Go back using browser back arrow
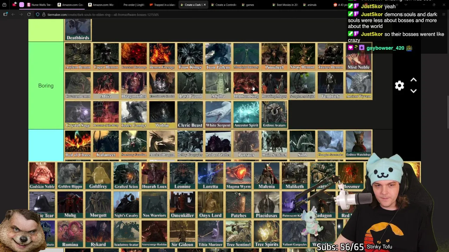The width and height of the screenshot is (449, 252). pos(13,14)
